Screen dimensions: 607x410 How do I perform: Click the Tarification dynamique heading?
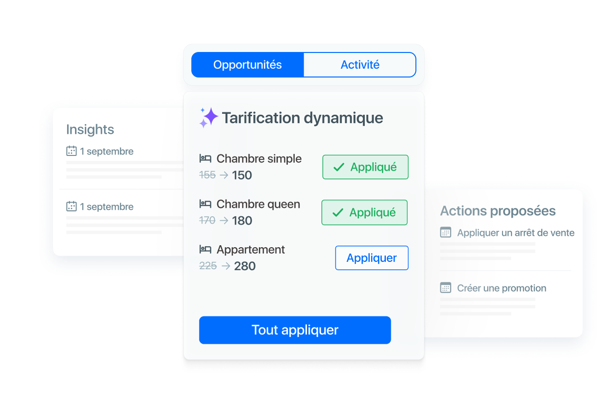(x=302, y=118)
